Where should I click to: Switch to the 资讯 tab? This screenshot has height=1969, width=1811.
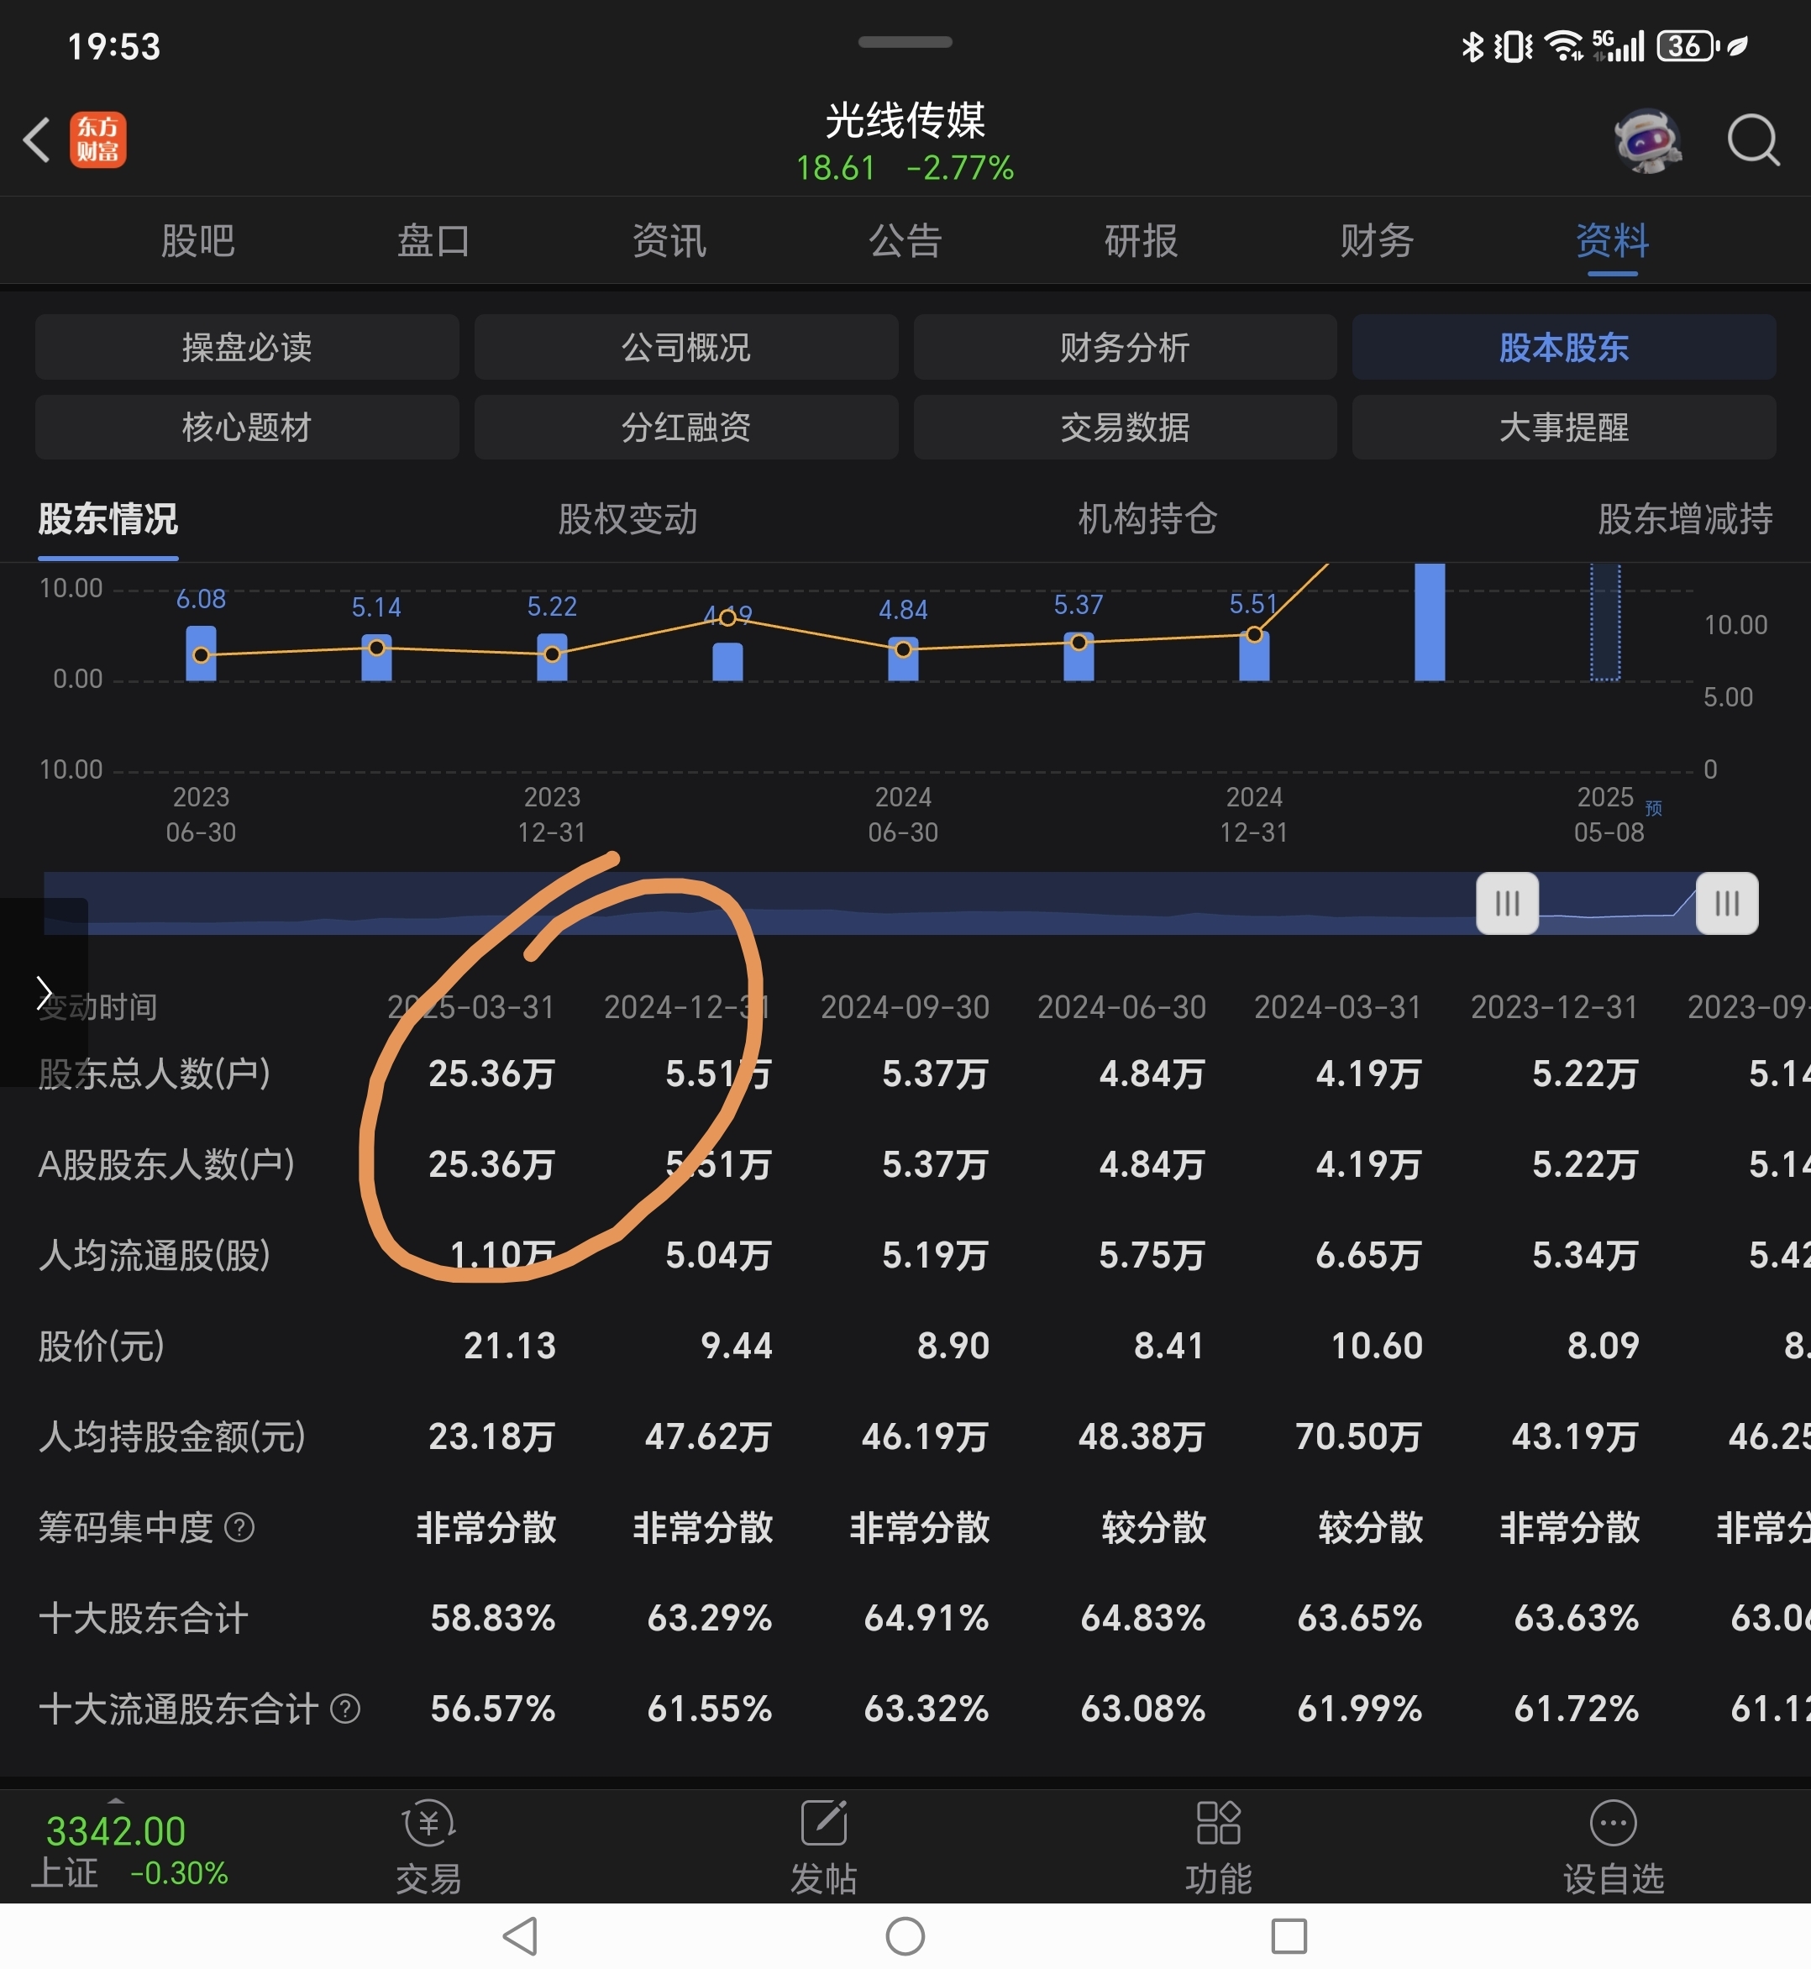[x=669, y=241]
